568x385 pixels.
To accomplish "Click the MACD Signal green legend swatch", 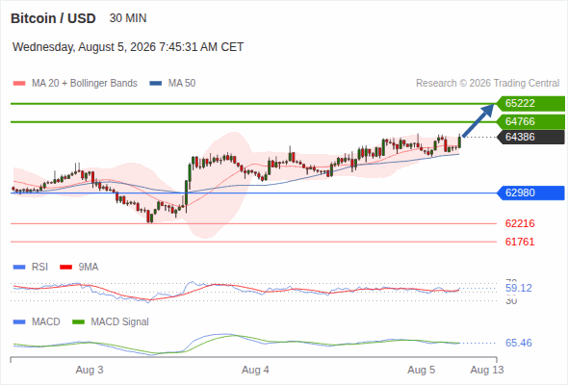I will 78,322.
